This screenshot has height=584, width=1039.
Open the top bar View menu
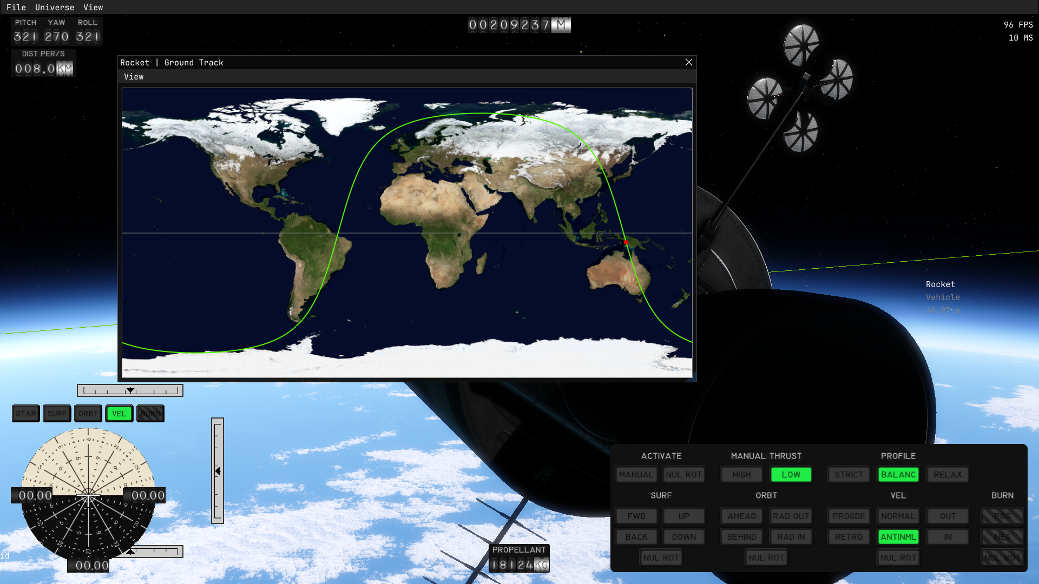tap(93, 7)
